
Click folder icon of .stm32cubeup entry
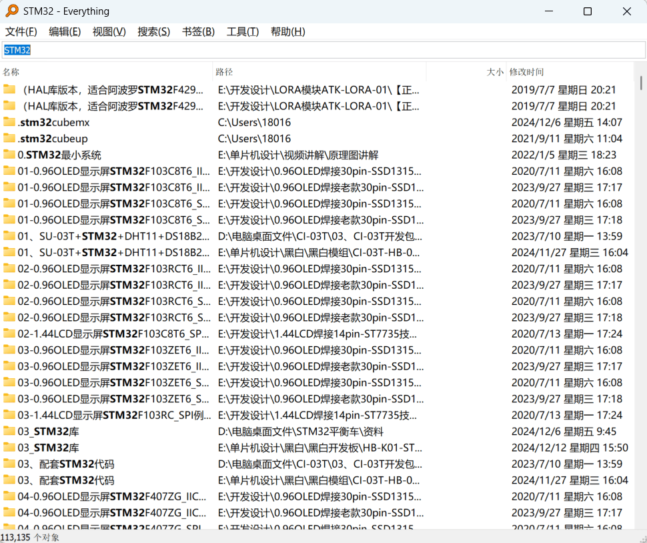[9, 138]
